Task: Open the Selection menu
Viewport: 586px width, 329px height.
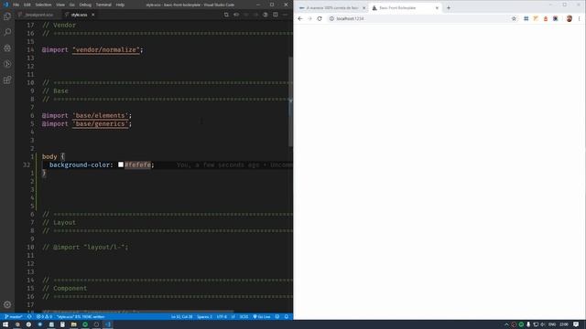Action: click(x=43, y=5)
